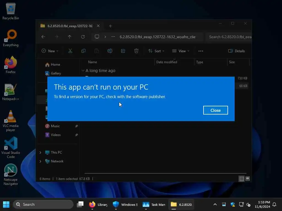The height and width of the screenshot is (211, 282).
Task: Open Visual Studio Code desktop shortcut
Action: point(11,148)
